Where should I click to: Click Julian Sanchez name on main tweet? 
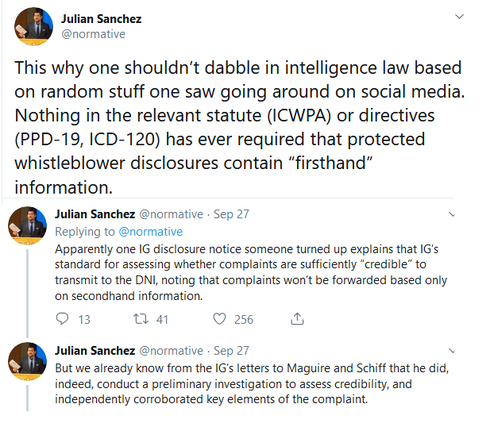102,18
